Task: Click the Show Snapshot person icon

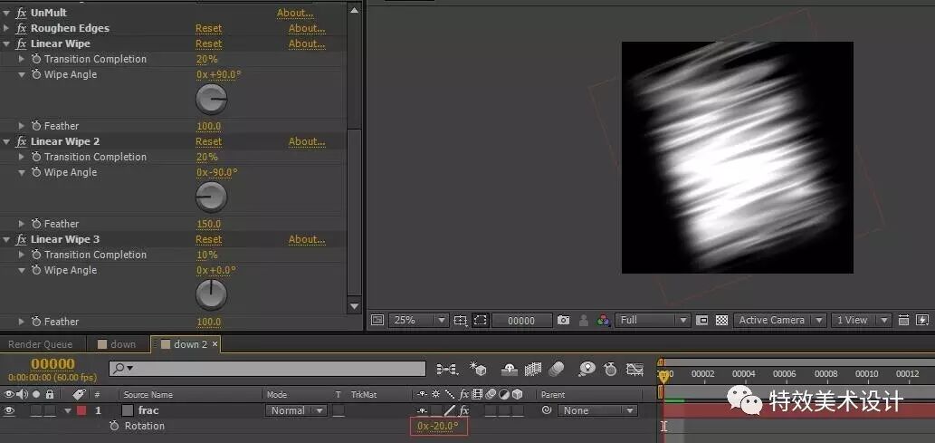Action: click(x=584, y=320)
